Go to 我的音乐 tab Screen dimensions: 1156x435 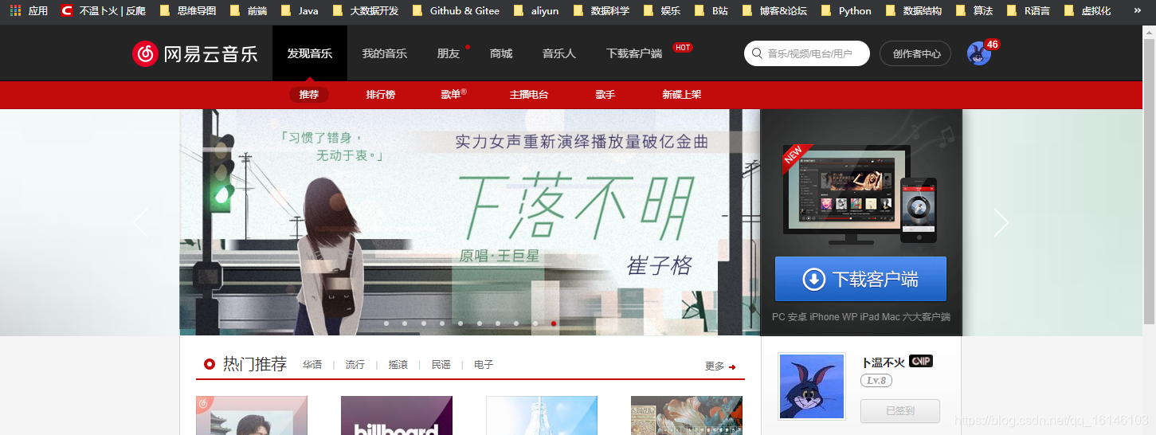click(x=385, y=53)
